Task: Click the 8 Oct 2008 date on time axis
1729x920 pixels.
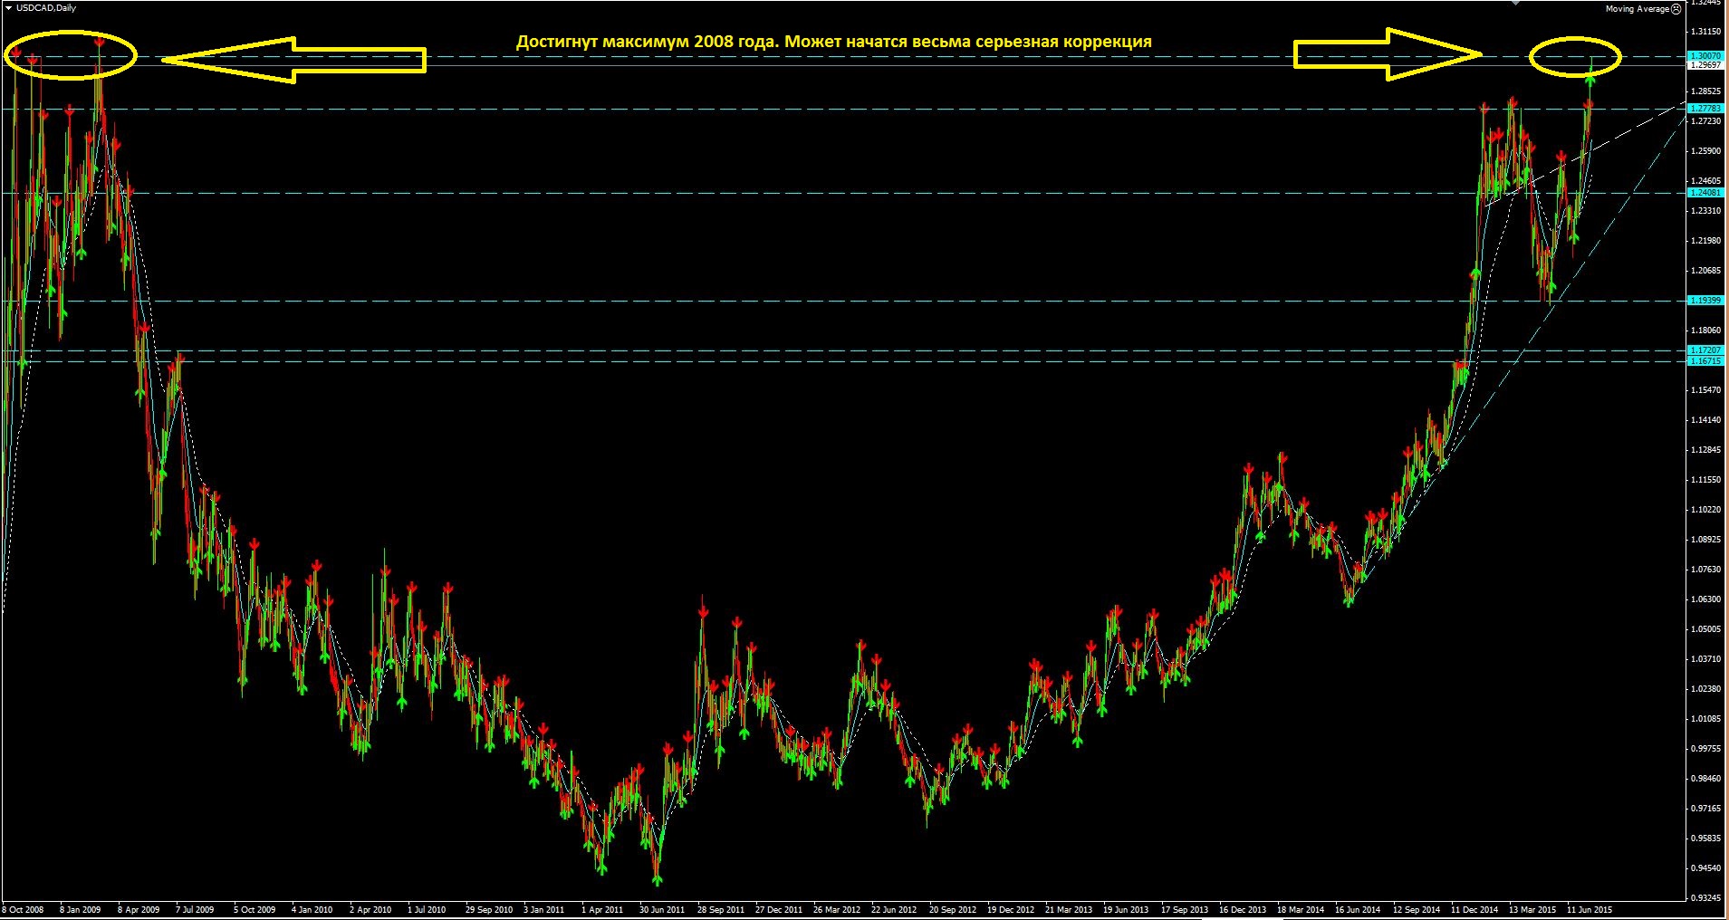Action: [24, 909]
